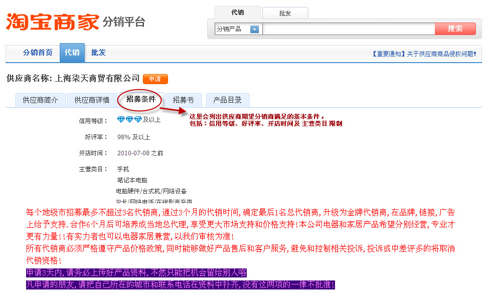Click the 淘宝商家 logo

(x=52, y=22)
